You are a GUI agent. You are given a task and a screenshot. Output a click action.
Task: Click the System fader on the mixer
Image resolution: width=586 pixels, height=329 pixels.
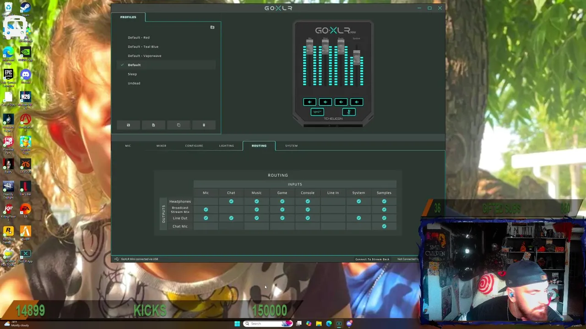[x=357, y=58]
